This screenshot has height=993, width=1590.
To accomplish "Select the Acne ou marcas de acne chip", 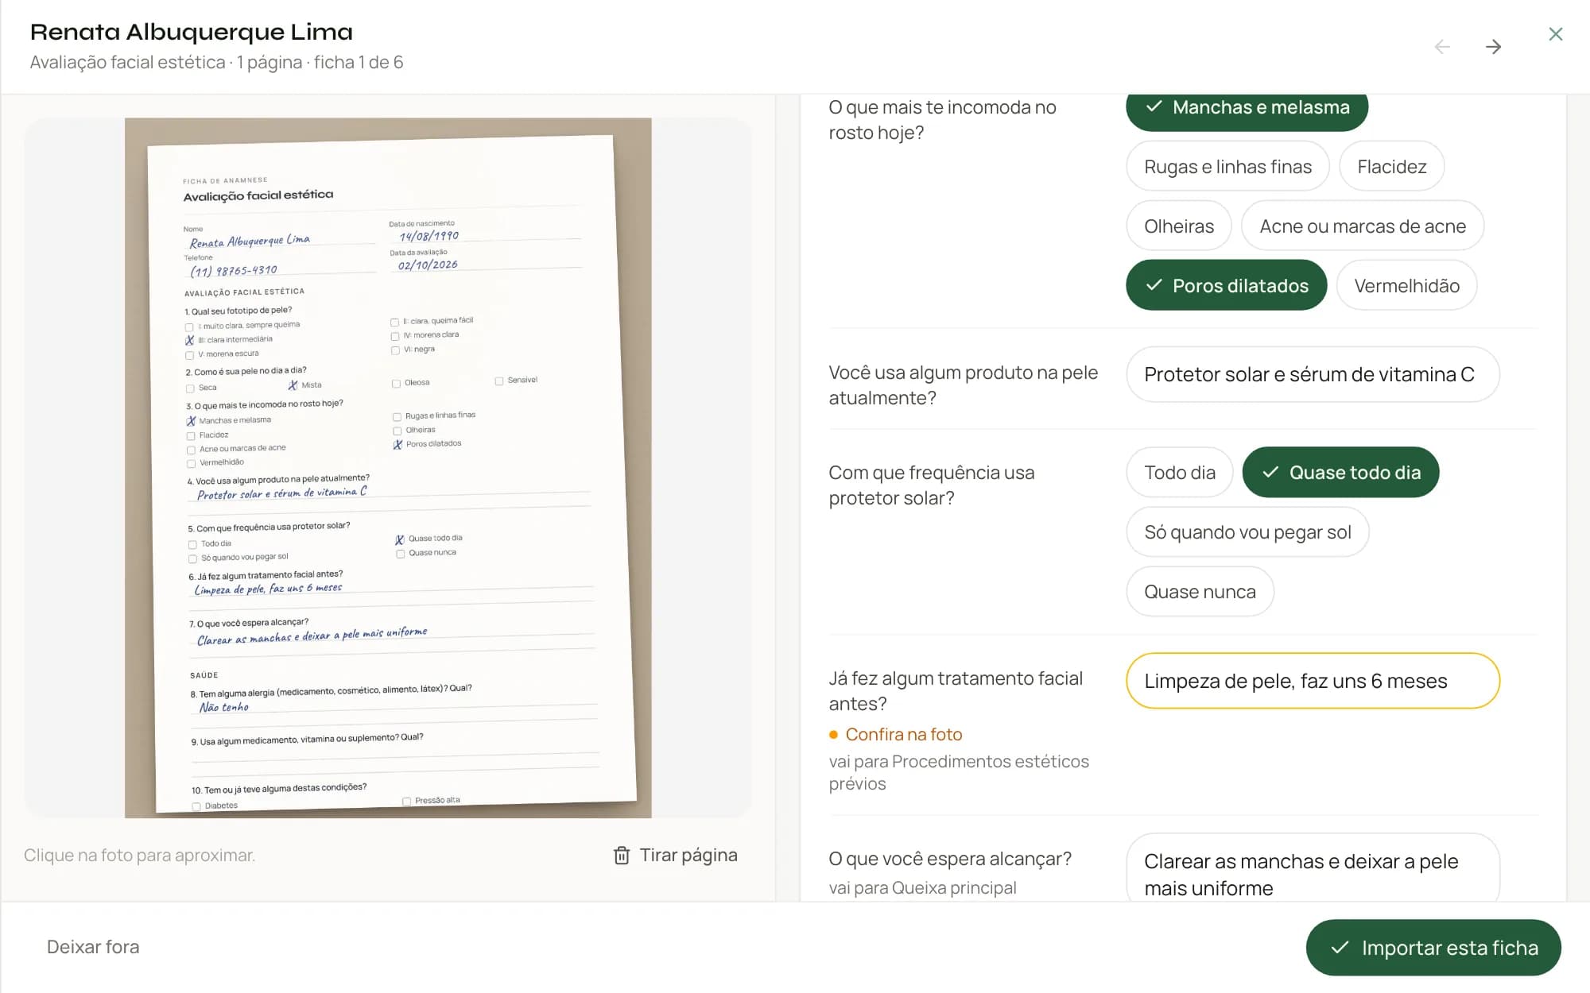I will click(x=1363, y=226).
